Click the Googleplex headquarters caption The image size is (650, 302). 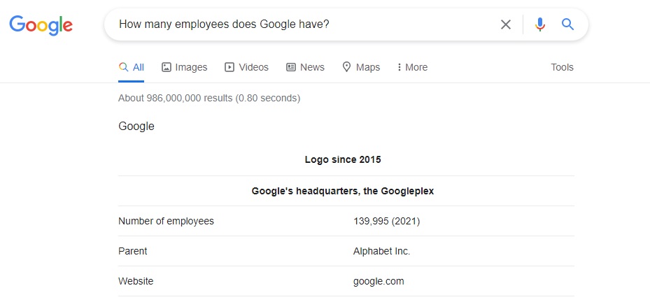pyautogui.click(x=343, y=191)
